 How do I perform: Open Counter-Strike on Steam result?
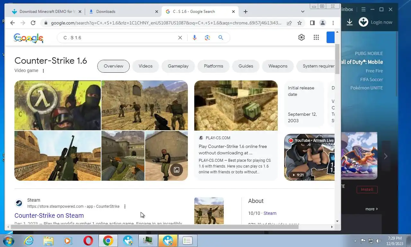pyautogui.click(x=49, y=216)
